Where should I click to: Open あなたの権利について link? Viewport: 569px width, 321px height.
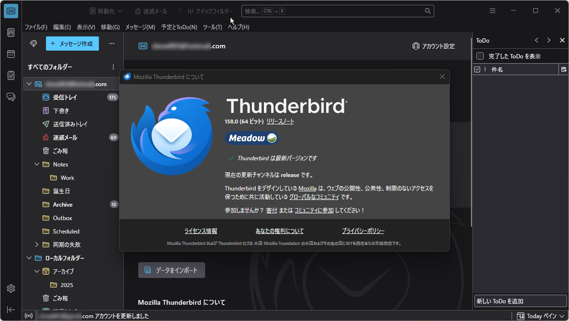click(279, 231)
